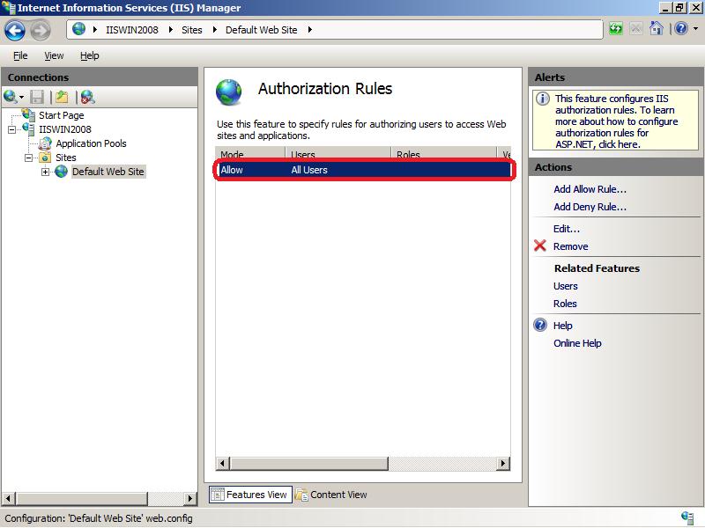The height and width of the screenshot is (528, 705).
Task: Click the green Refresh Page icon
Action: tap(615, 29)
